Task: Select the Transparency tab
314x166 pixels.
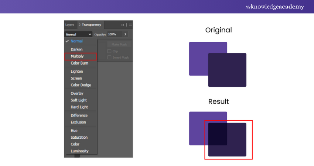Action: click(x=90, y=25)
